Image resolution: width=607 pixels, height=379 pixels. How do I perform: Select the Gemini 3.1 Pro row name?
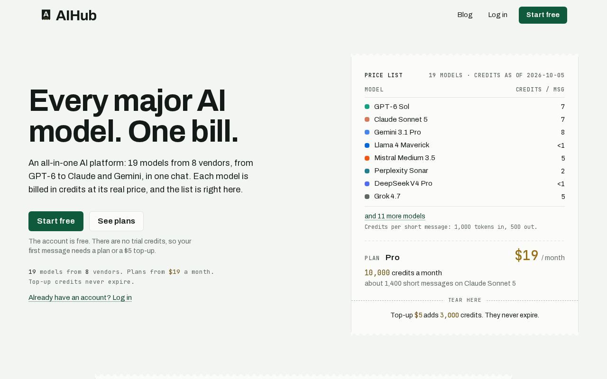(397, 132)
